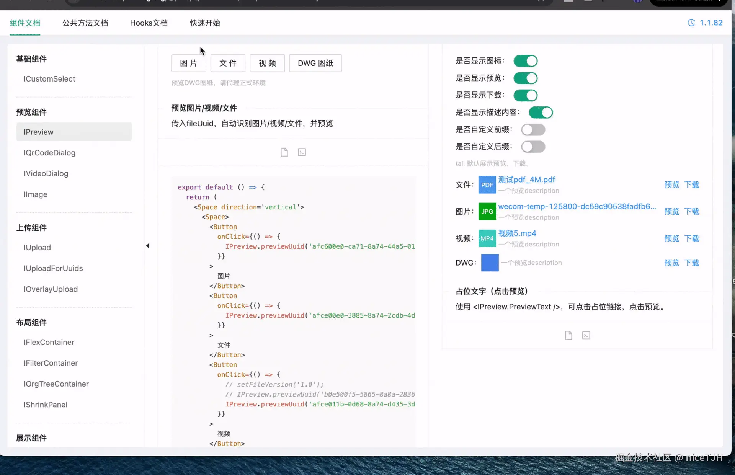
Task: Open the Hooks文档 tab
Action: [x=149, y=23]
